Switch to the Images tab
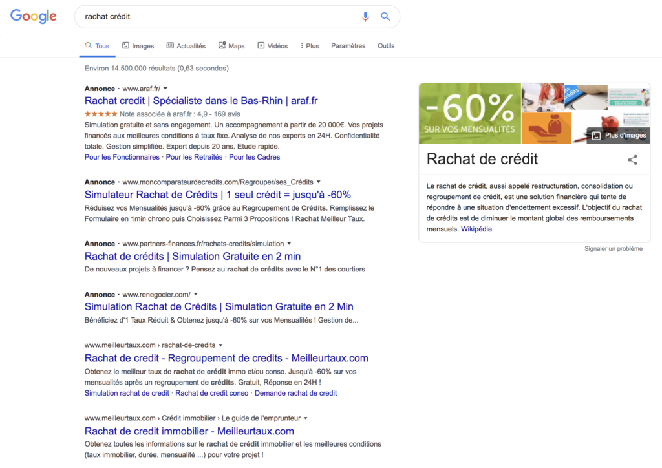Screen dimensions: 662x468 coord(138,46)
